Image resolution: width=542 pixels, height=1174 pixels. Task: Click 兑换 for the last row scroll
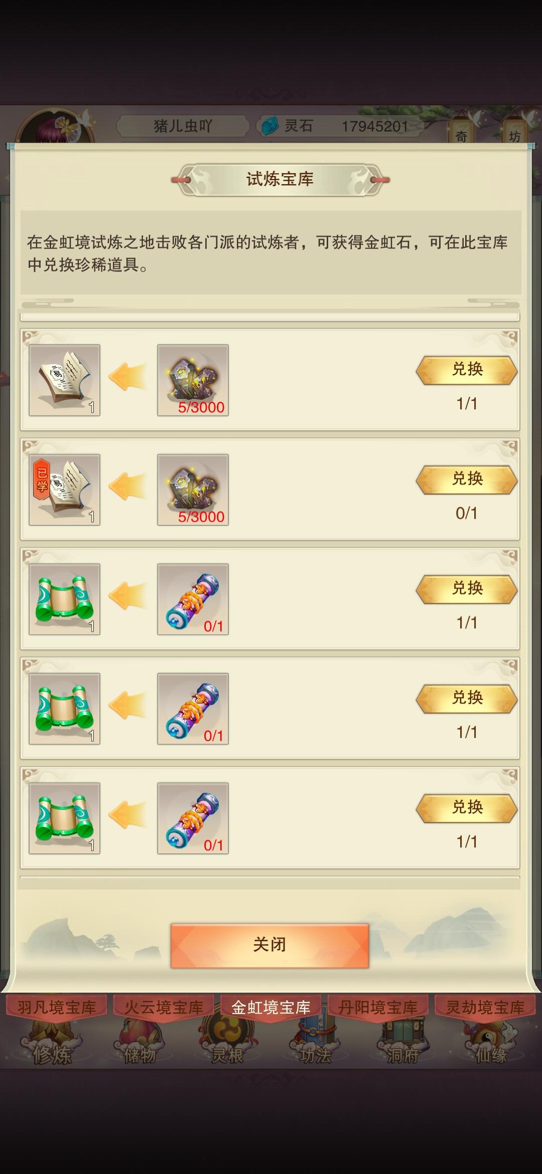tap(467, 808)
